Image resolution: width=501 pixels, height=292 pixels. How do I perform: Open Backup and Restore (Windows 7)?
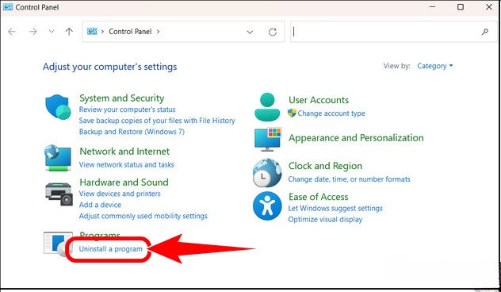132,132
